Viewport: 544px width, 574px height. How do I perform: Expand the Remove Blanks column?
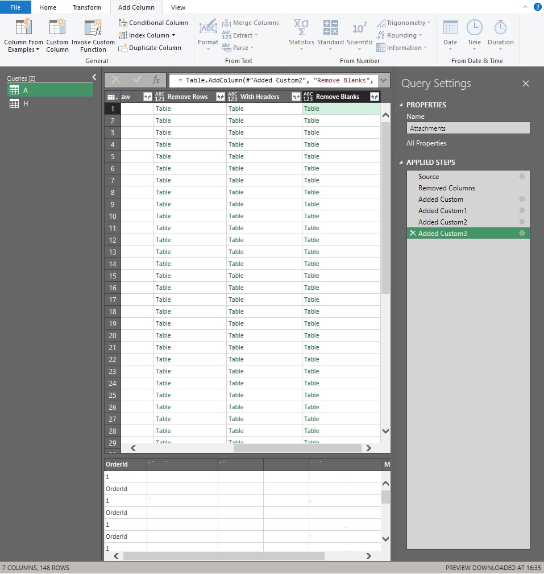click(374, 97)
